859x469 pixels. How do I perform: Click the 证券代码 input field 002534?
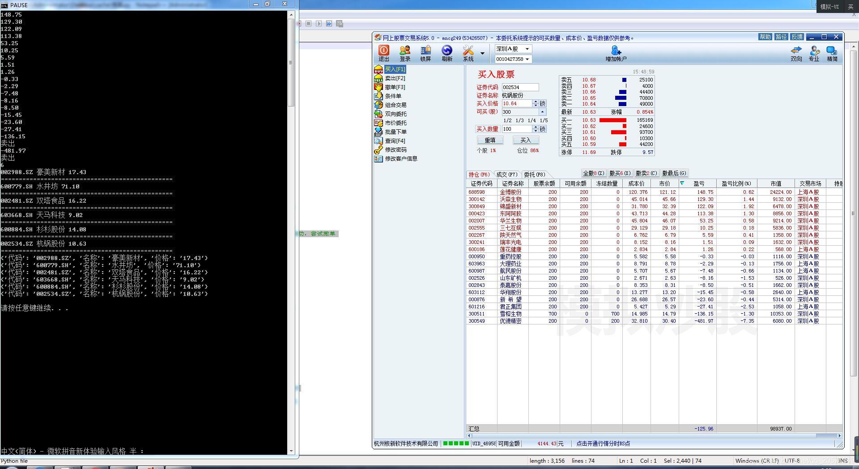(520, 87)
